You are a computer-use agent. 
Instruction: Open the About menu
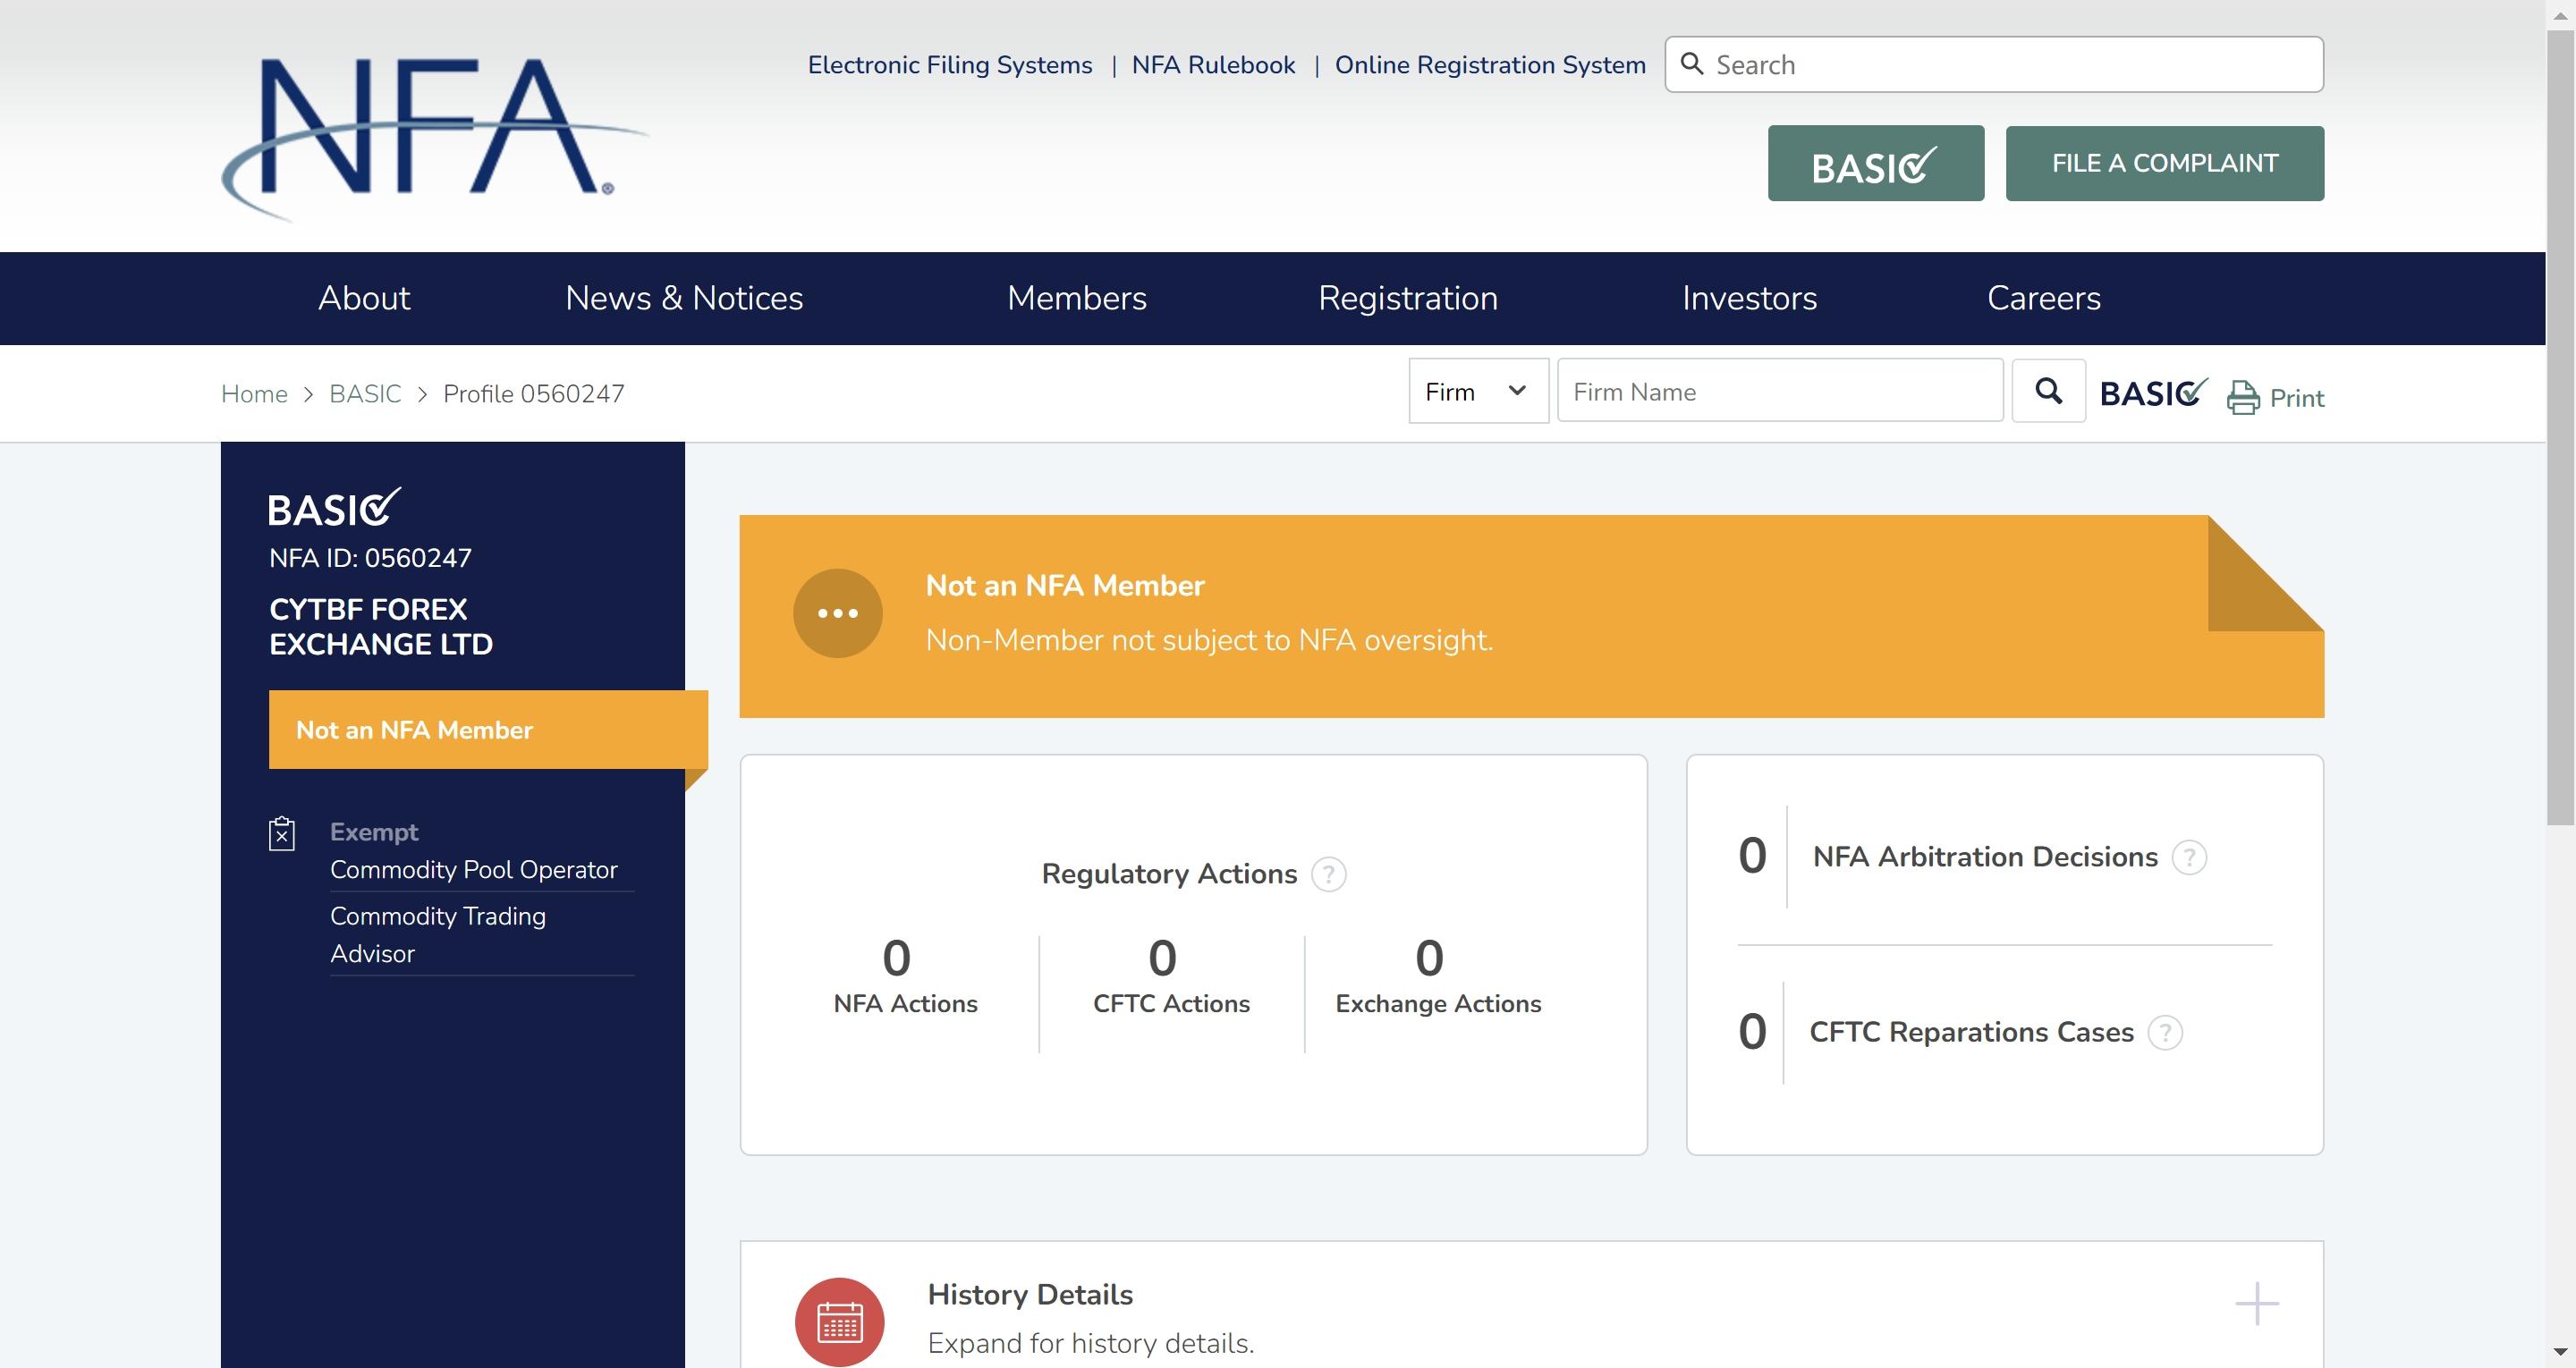(x=364, y=298)
